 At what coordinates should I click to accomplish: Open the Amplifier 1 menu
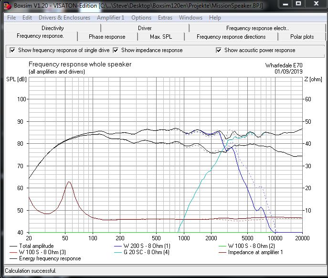click(x=111, y=18)
